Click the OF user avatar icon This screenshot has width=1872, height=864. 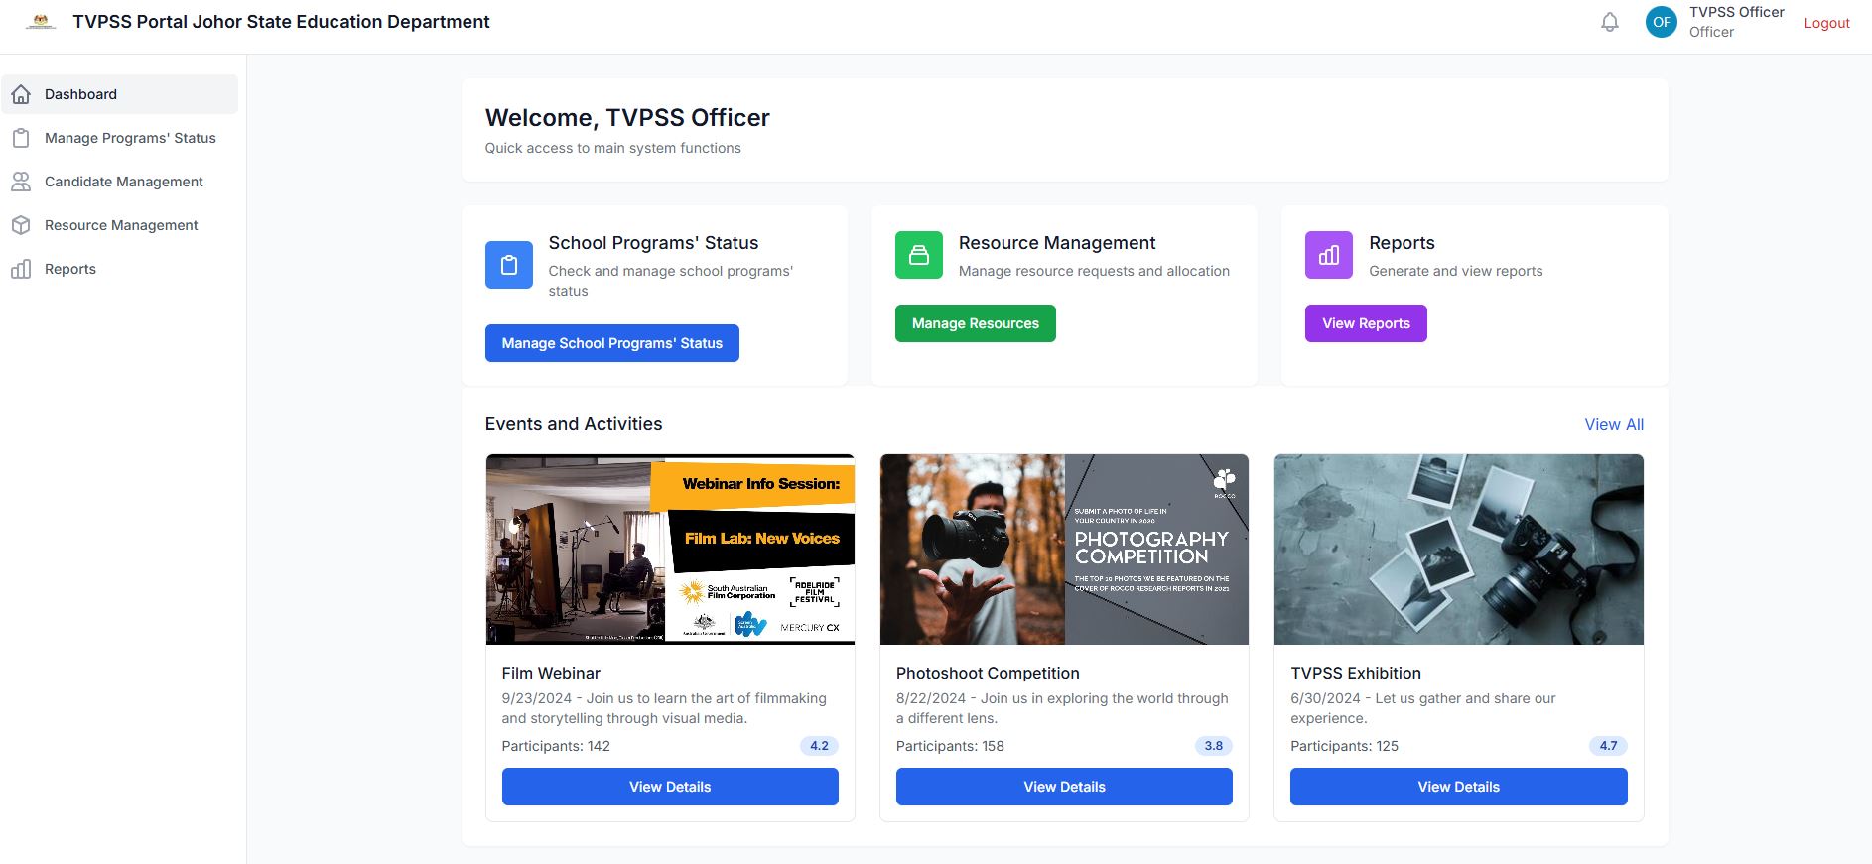pos(1661,22)
